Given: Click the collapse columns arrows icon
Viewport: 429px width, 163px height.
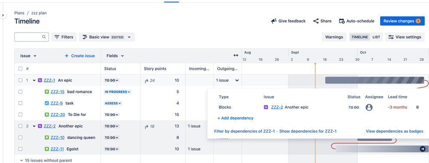Looking at the screenshot, I should [x=236, y=56].
